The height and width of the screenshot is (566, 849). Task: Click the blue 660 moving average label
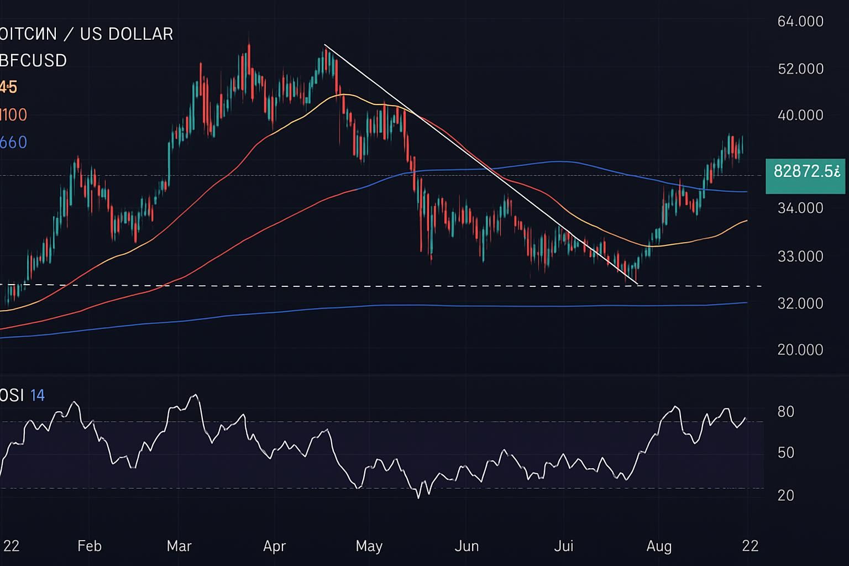pyautogui.click(x=12, y=142)
